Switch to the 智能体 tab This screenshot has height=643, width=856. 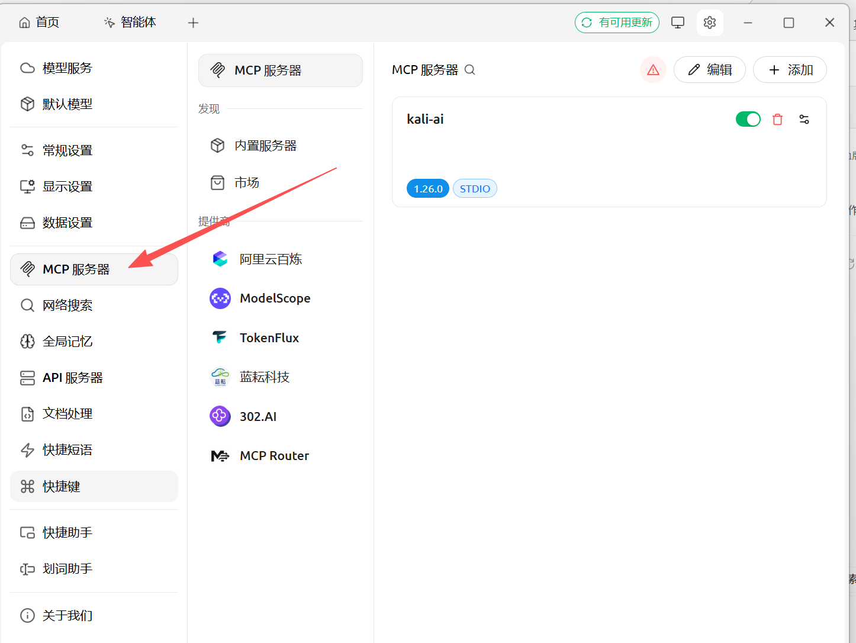click(x=130, y=22)
